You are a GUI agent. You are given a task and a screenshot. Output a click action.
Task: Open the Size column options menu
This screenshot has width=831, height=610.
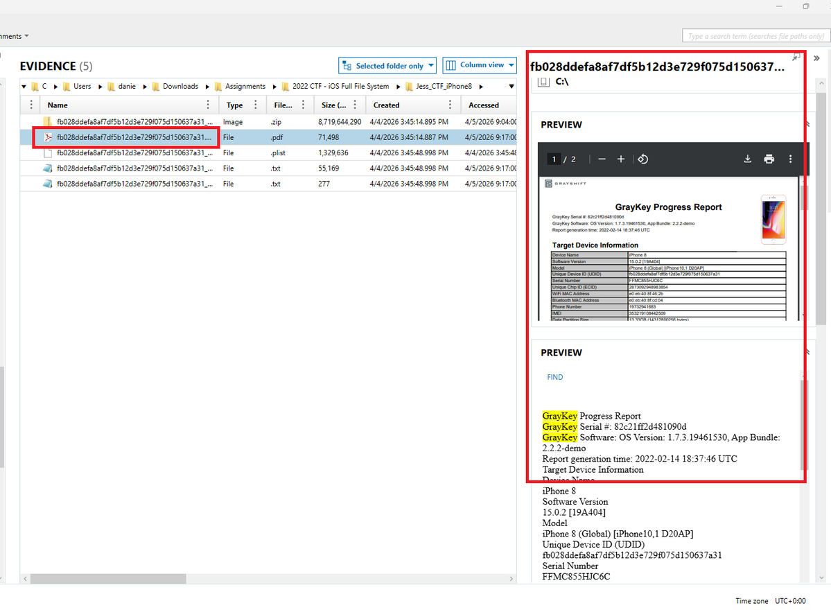(x=355, y=105)
